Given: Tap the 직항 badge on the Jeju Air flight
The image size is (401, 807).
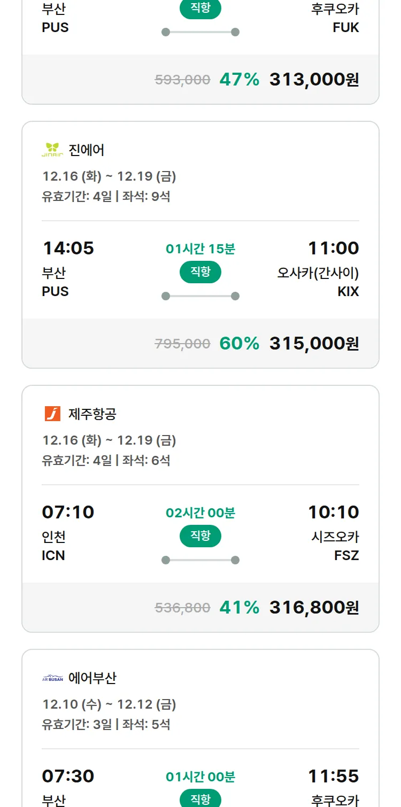Looking at the screenshot, I should click(x=200, y=536).
